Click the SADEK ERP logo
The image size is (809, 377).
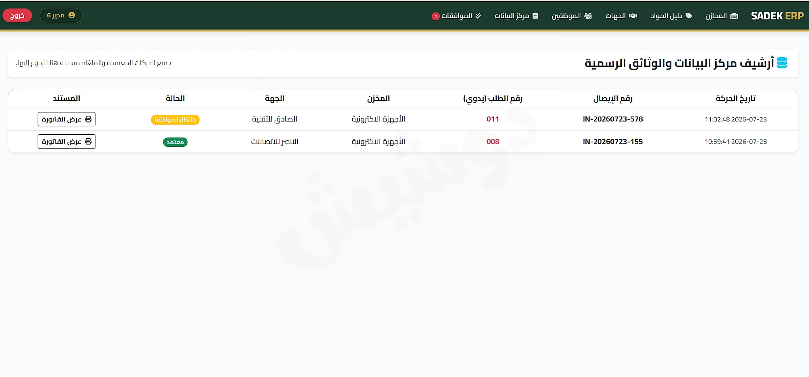pyautogui.click(x=777, y=16)
